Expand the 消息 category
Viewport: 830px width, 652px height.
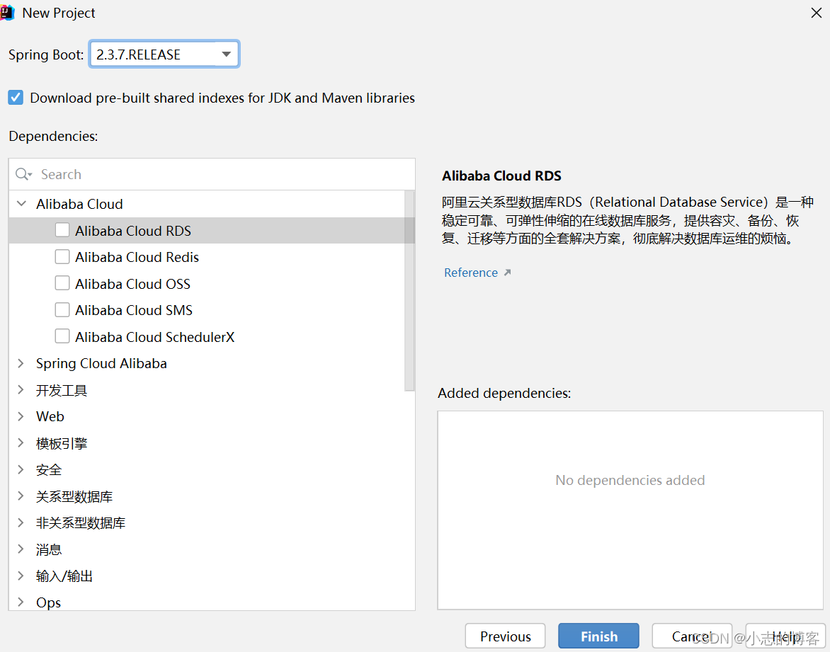pos(21,549)
